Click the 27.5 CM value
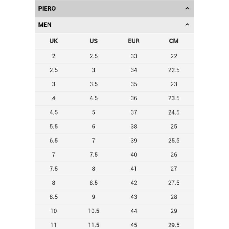Image resolution: width=229 pixels, height=229 pixels. (x=174, y=183)
